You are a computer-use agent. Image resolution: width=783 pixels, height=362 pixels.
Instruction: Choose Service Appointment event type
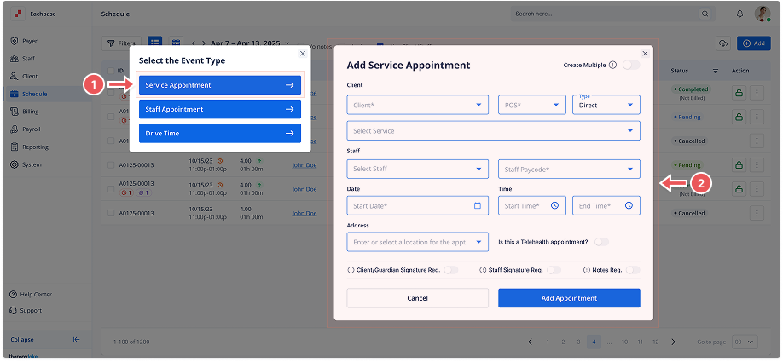(x=220, y=85)
